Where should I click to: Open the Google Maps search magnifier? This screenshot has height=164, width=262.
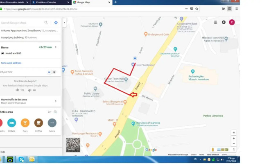[x=46, y=23]
